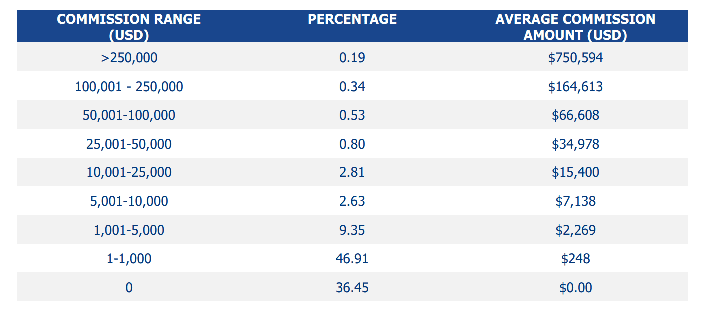Click the COMMISSION RANGE (USD) column header
The height and width of the screenshot is (316, 706).
[x=129, y=27]
